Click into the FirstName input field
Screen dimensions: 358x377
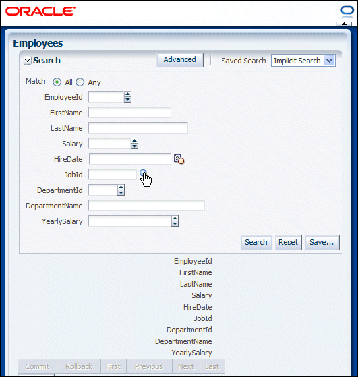tap(129, 113)
